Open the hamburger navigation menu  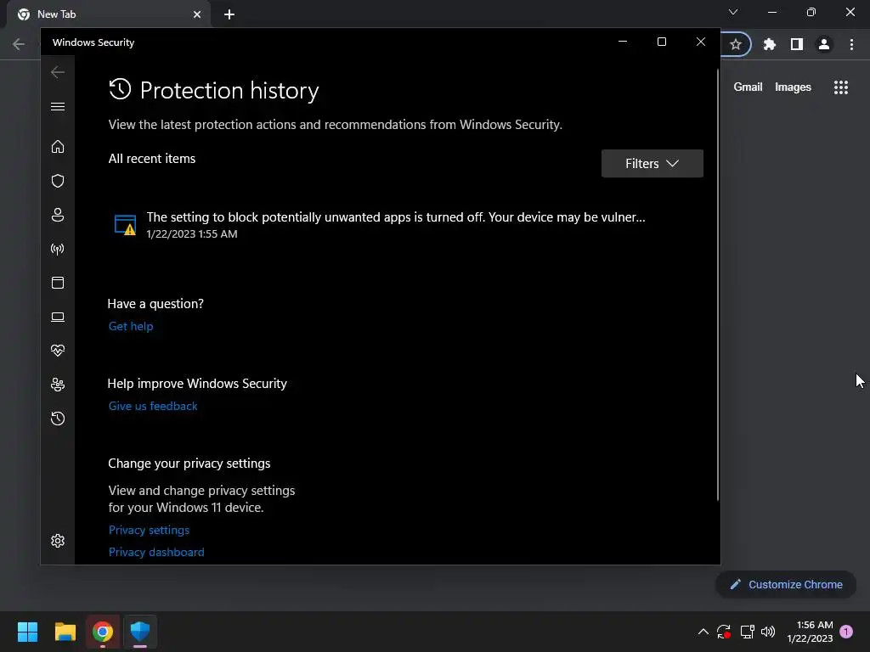point(58,106)
